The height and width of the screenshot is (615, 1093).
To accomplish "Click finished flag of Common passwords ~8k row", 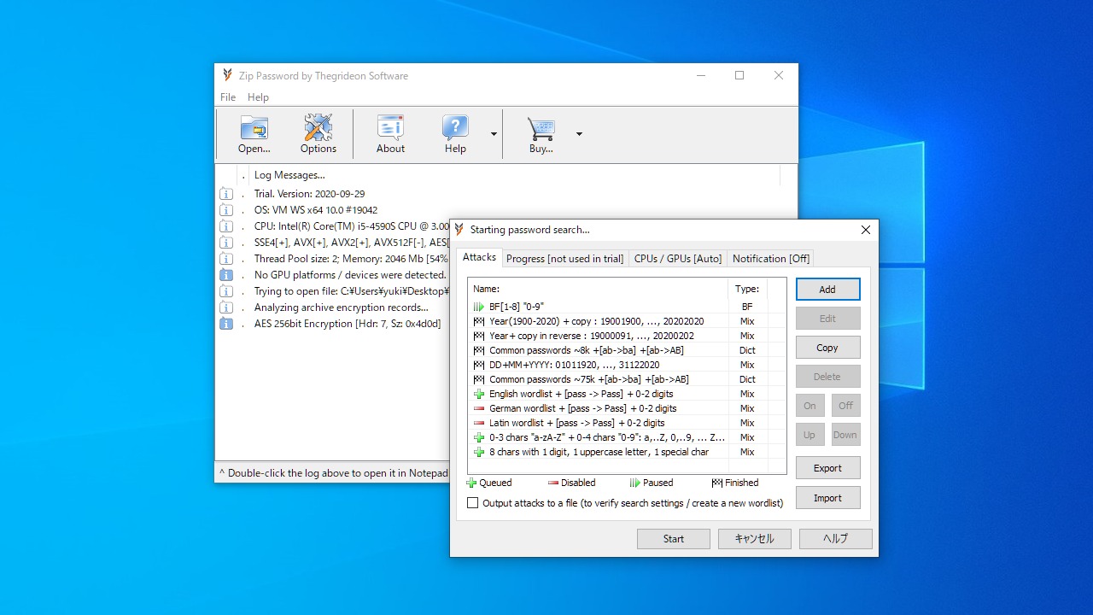I will (479, 350).
